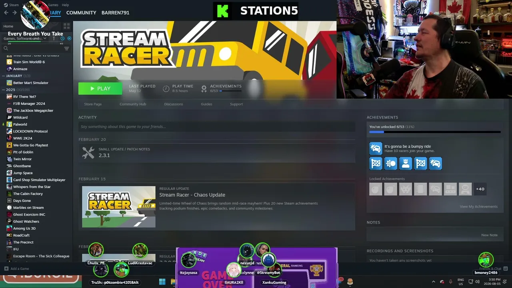Switch to the Discussions tab
This screenshot has height=288, width=512.
(174, 104)
